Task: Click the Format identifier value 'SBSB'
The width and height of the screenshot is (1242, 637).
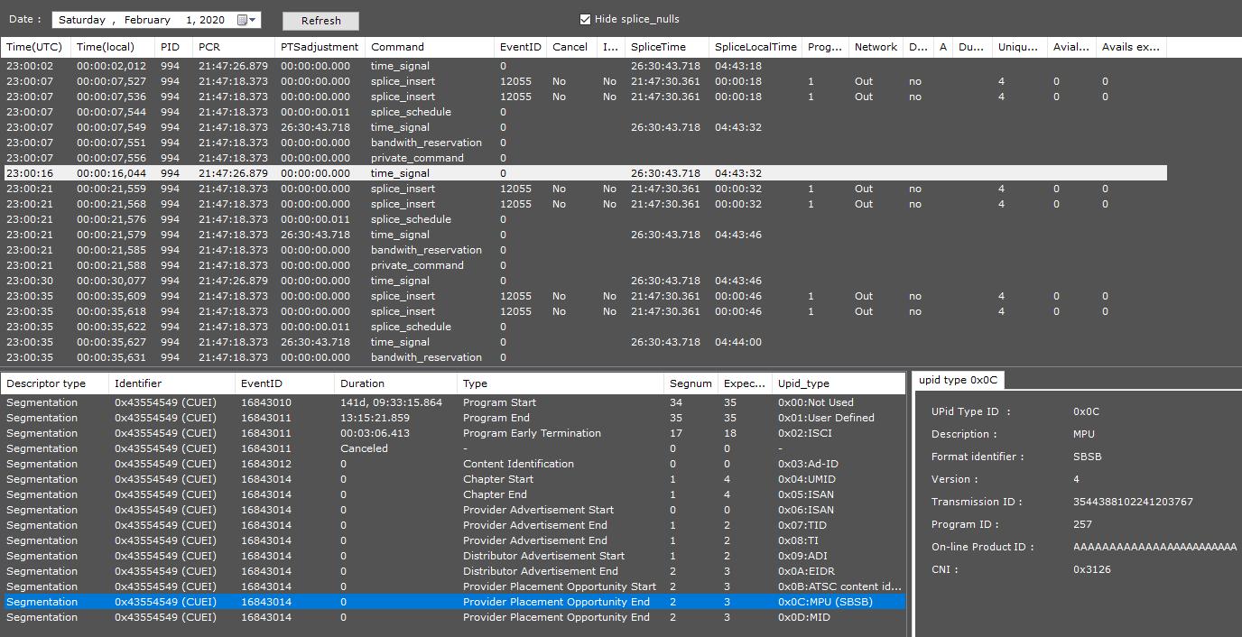Action: pos(1088,457)
